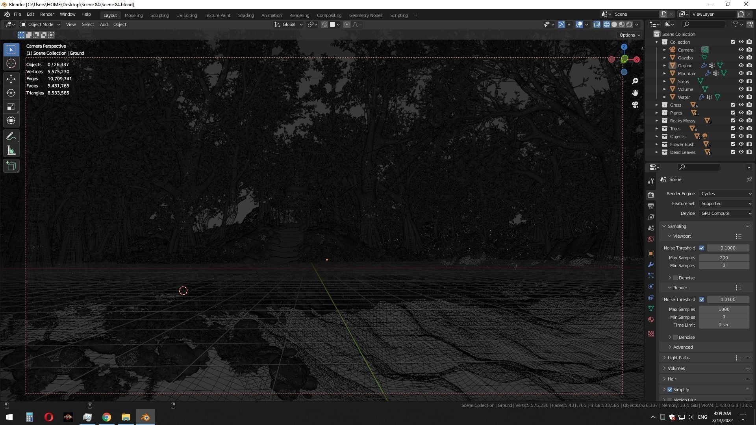The width and height of the screenshot is (756, 425).
Task: Open the Render Engine dropdown
Action: click(x=726, y=194)
